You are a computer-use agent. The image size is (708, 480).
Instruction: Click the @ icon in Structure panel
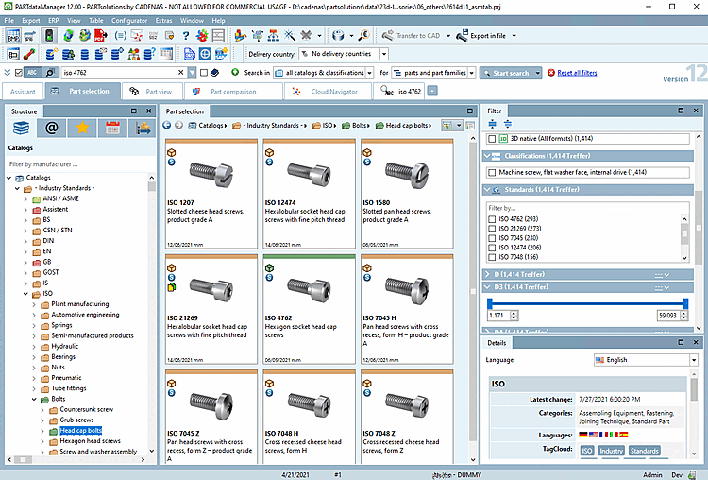[52, 129]
